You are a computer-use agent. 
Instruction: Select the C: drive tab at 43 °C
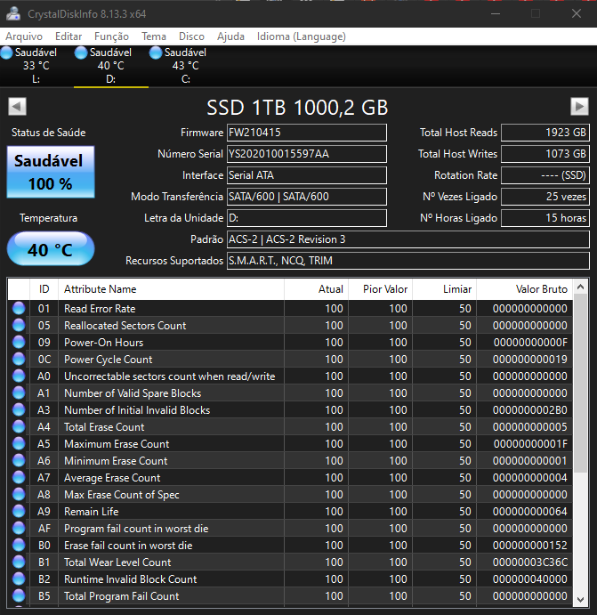pos(185,66)
